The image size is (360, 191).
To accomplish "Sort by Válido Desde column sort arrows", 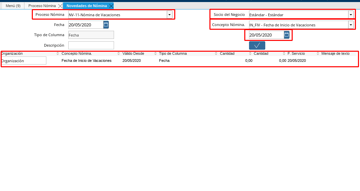I will point(155,53).
